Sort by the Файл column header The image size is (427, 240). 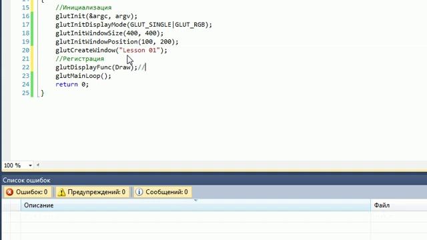(399, 205)
